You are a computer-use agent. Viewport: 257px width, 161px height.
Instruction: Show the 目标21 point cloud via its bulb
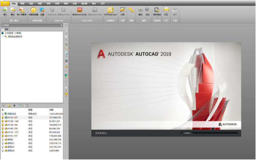point(3,143)
